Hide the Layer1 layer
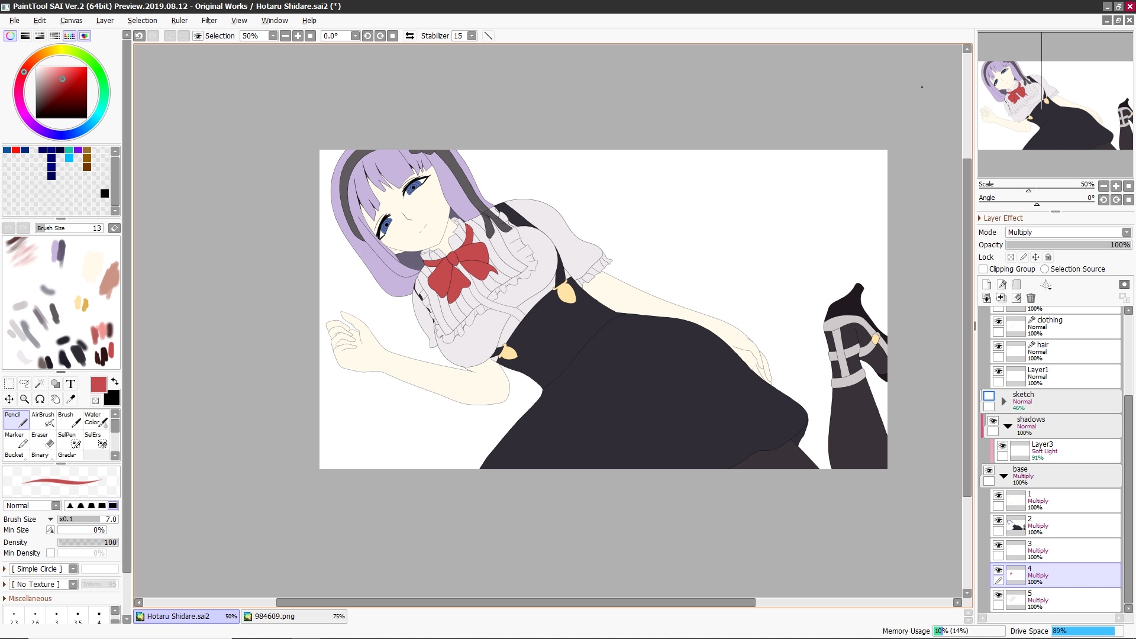Viewport: 1136px width, 639px height. (x=998, y=372)
